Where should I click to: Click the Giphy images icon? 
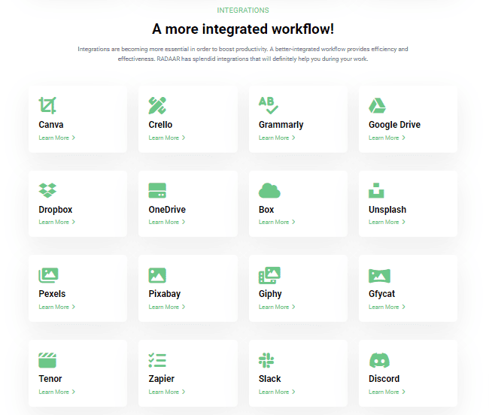269,275
